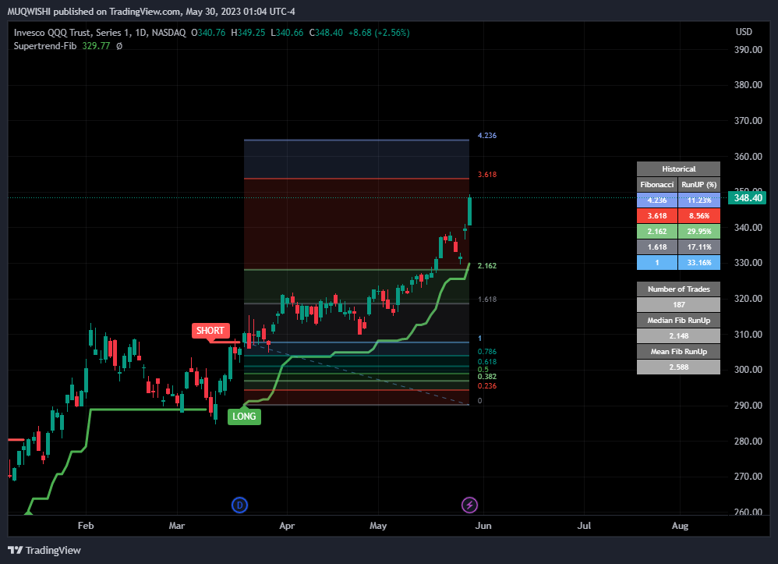778x564 pixels.
Task: Click the 33.16% run-up cell
Action: (699, 263)
